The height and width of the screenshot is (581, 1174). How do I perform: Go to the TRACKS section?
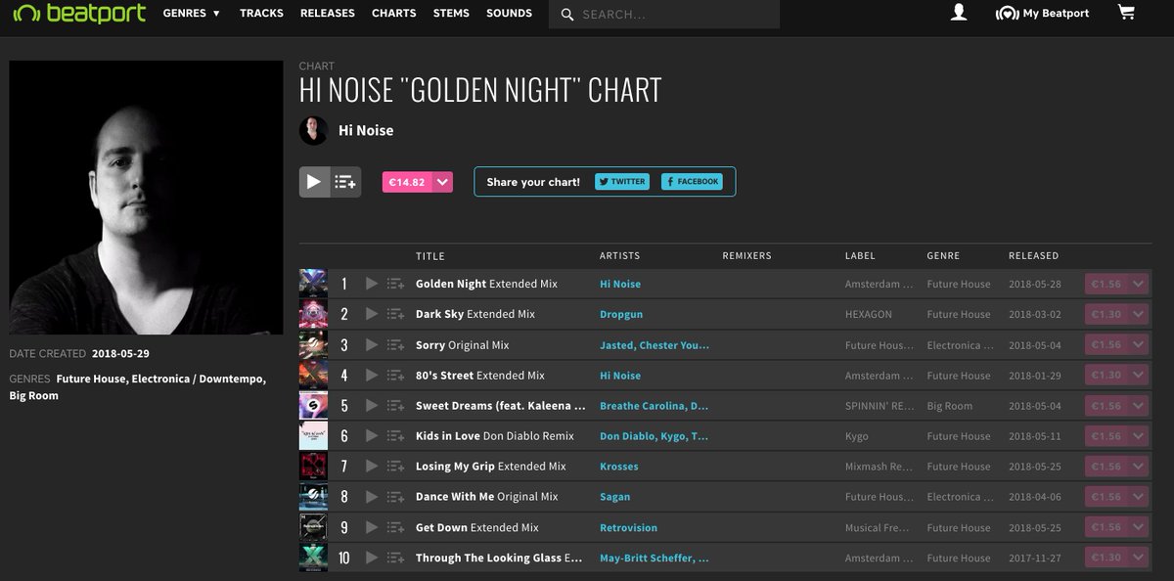tap(261, 13)
